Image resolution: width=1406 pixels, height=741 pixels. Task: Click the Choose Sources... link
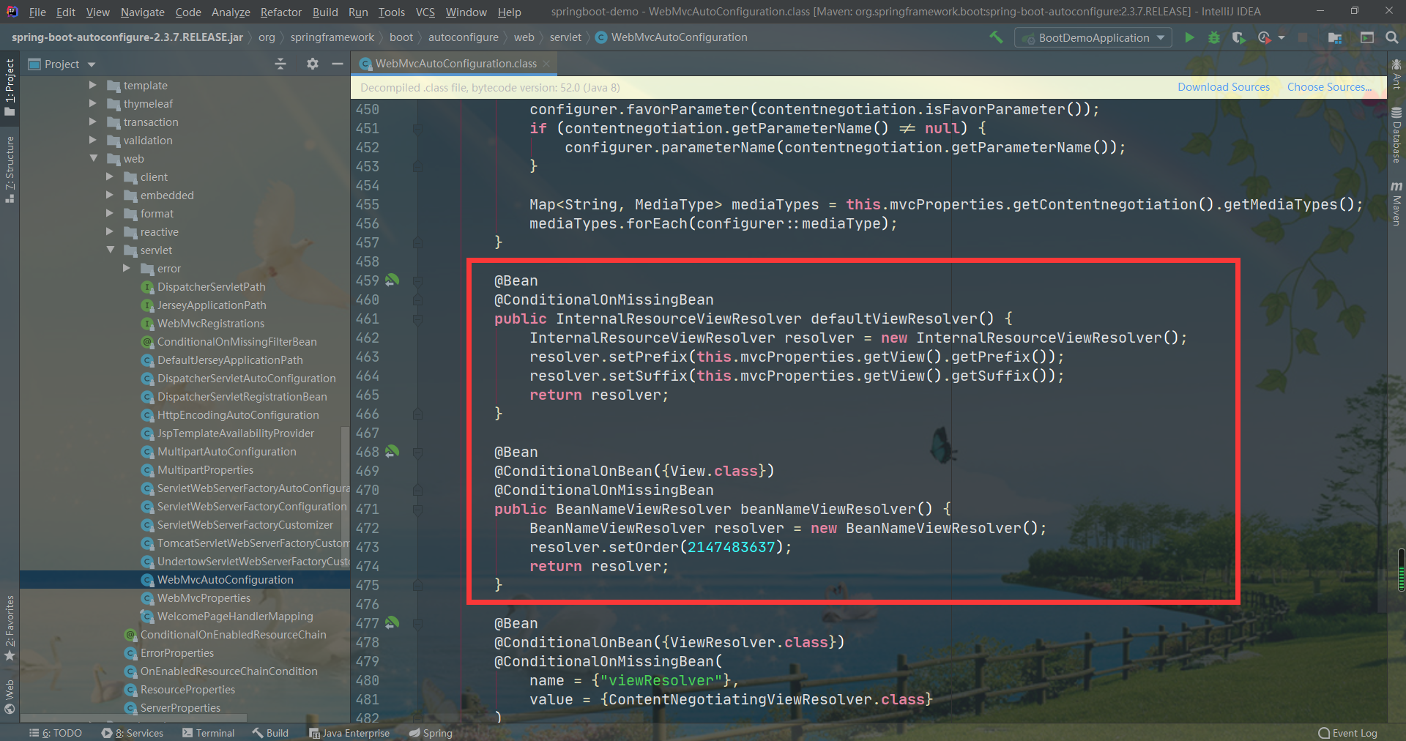tap(1330, 87)
